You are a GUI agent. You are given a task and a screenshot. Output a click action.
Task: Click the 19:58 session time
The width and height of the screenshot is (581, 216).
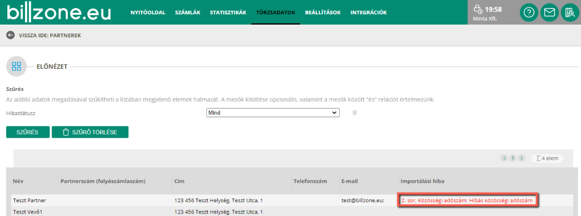click(493, 10)
